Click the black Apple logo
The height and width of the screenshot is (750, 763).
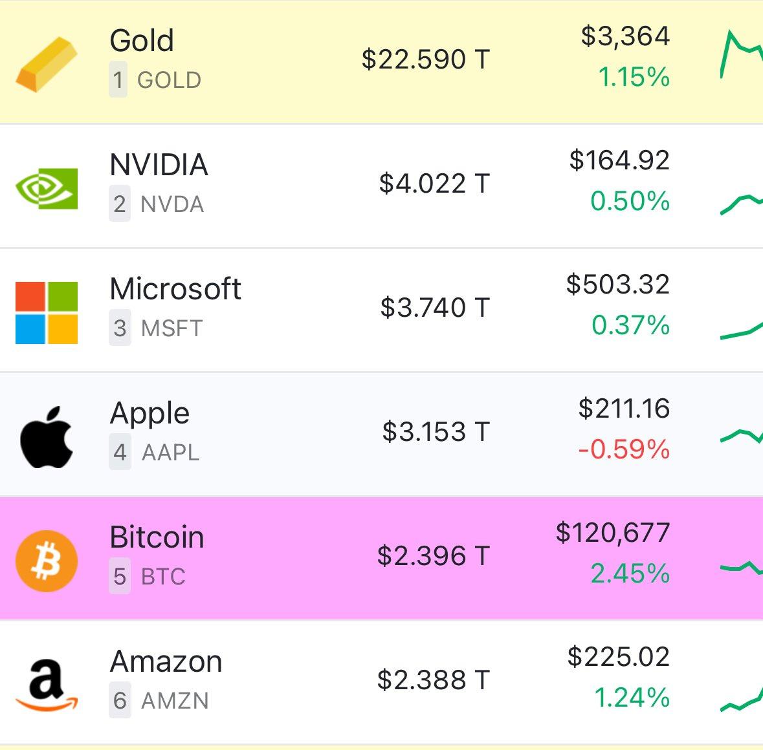click(x=47, y=437)
